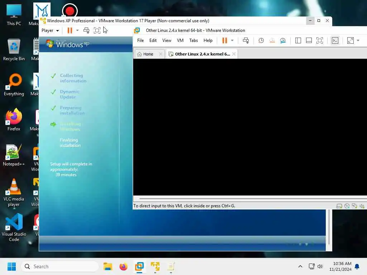This screenshot has height=275, width=367.
Task: Open the clock and calendar flyout
Action: tap(340, 266)
